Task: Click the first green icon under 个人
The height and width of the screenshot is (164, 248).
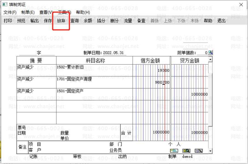Action: point(174,151)
